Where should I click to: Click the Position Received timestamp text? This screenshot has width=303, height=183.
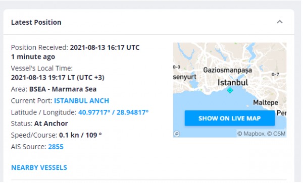(x=105, y=47)
